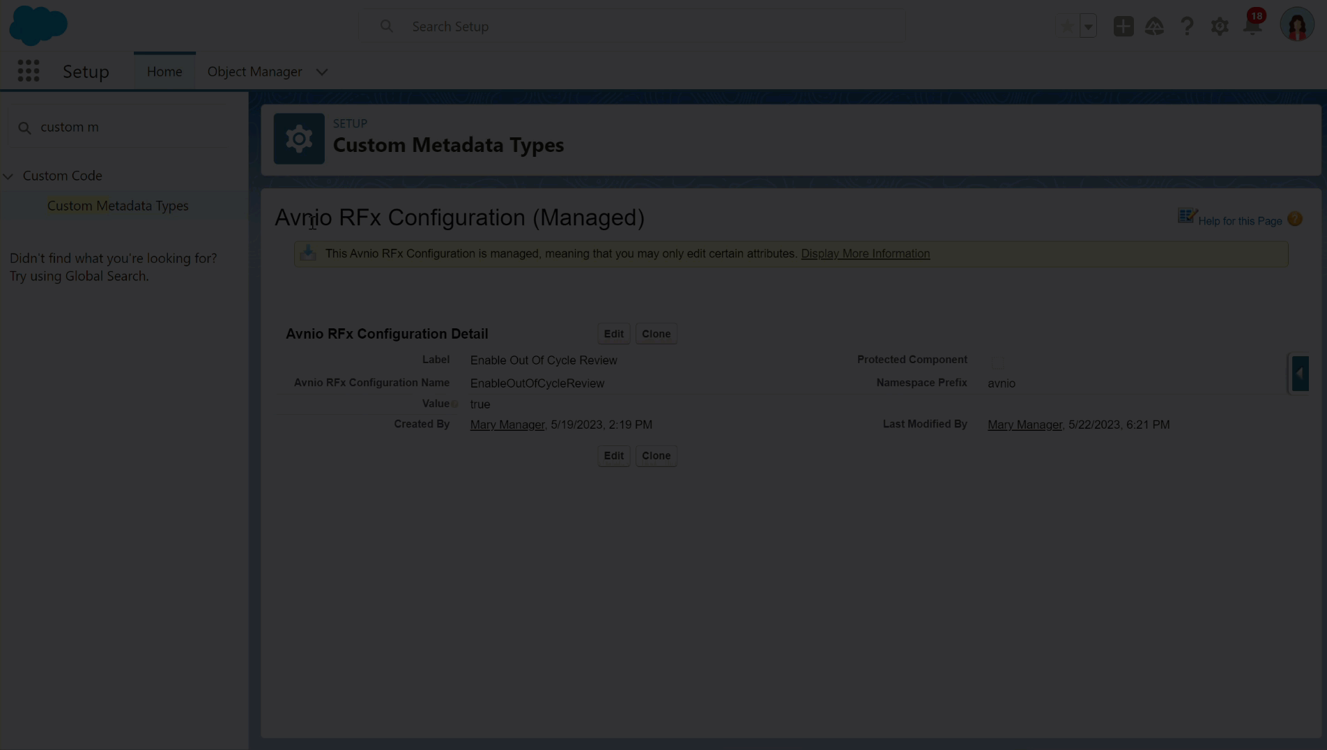Click the magnifier icon in Search Setup
This screenshot has height=750, width=1327.
point(387,26)
